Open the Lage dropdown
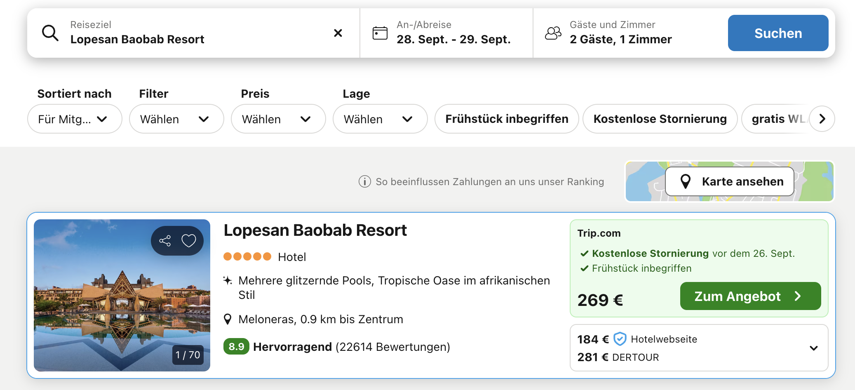This screenshot has height=390, width=855. pos(380,119)
